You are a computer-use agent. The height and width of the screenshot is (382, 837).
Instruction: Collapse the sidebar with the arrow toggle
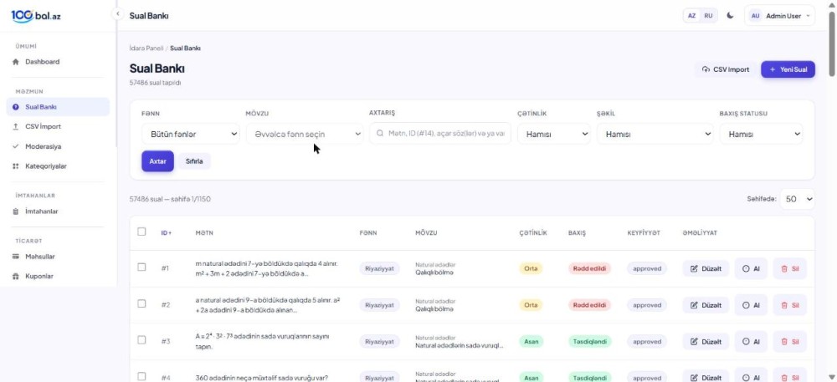117,14
